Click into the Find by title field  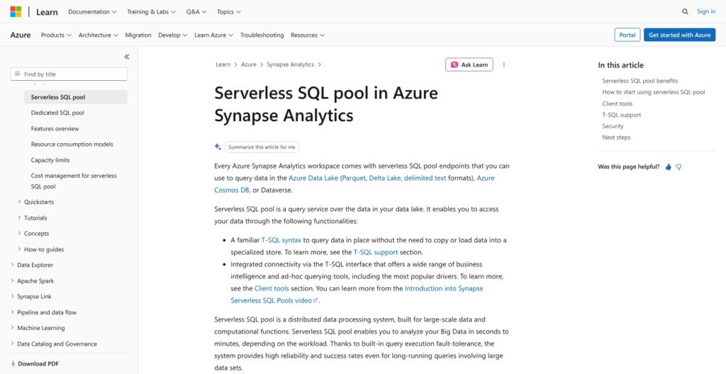[x=69, y=74]
